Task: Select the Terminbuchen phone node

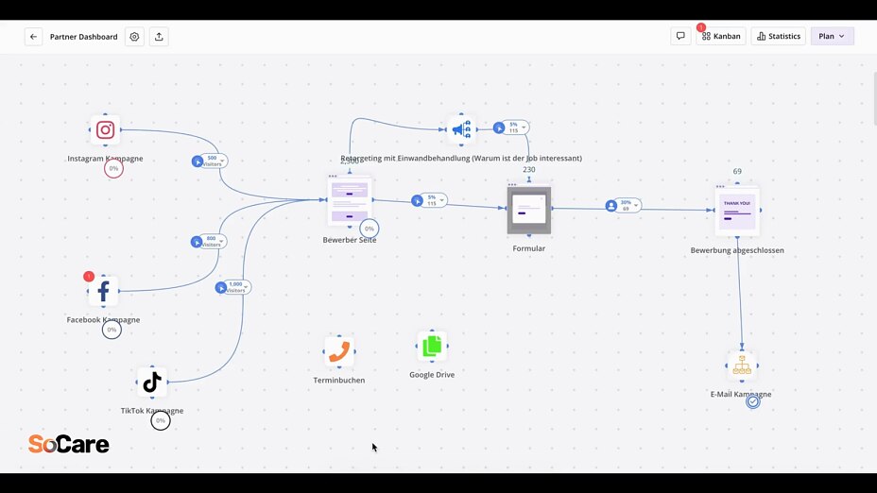Action: [339, 351]
